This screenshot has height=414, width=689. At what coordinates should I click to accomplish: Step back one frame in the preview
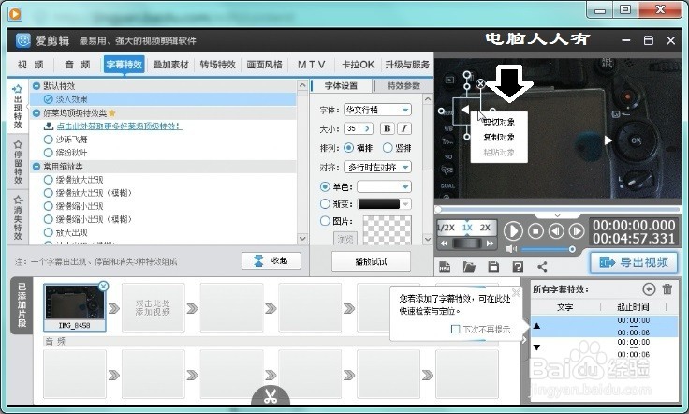(556, 230)
